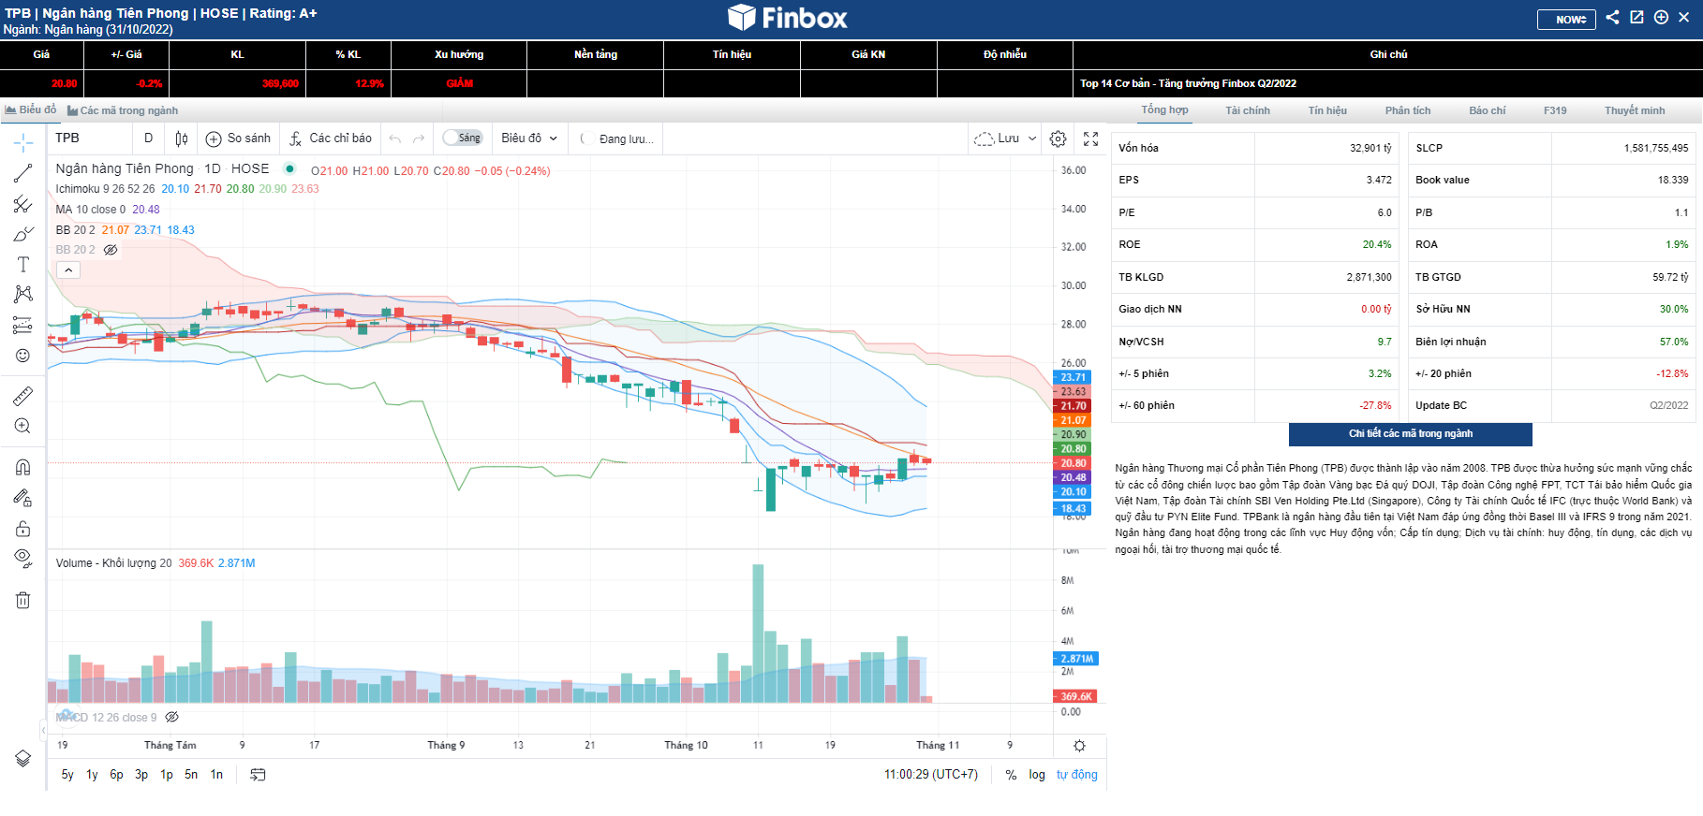Show the object tree layers panel
1703x816 pixels.
point(23,758)
